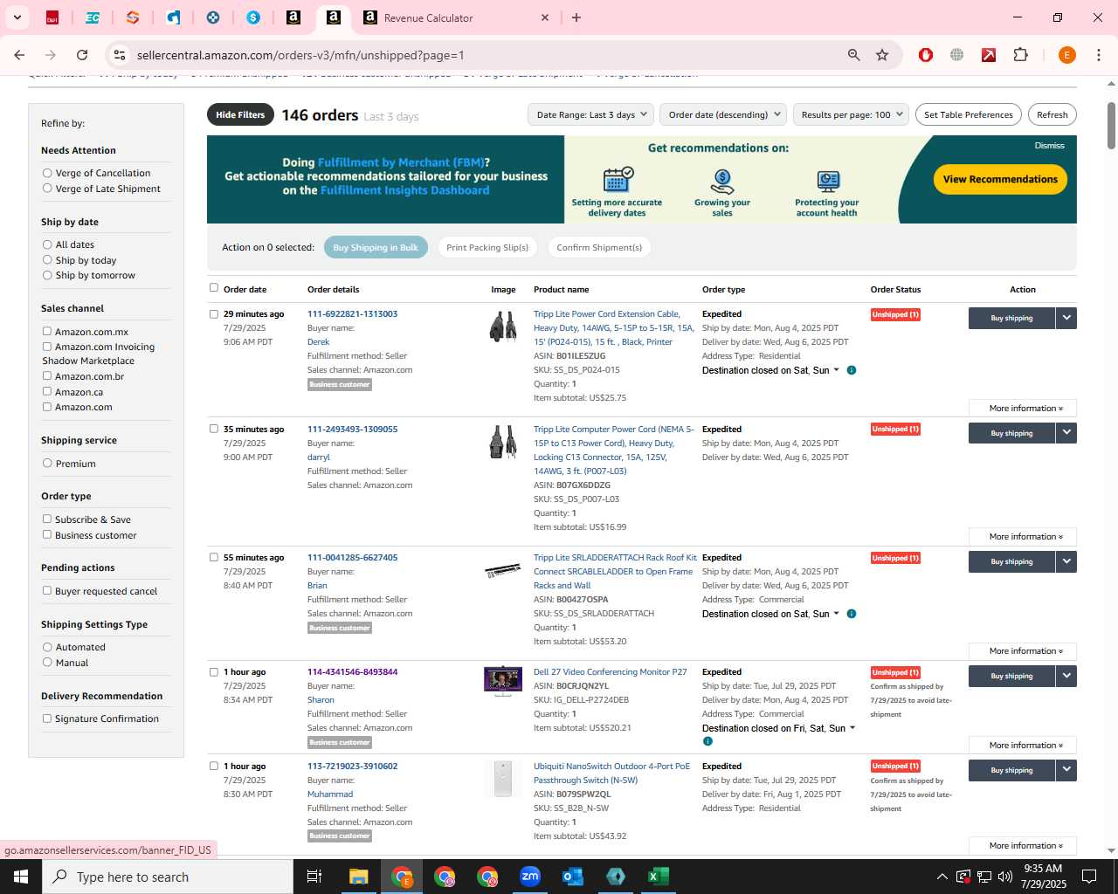Open the Adobe Acrobat extension icon
This screenshot has height=894, width=1118.
[989, 55]
